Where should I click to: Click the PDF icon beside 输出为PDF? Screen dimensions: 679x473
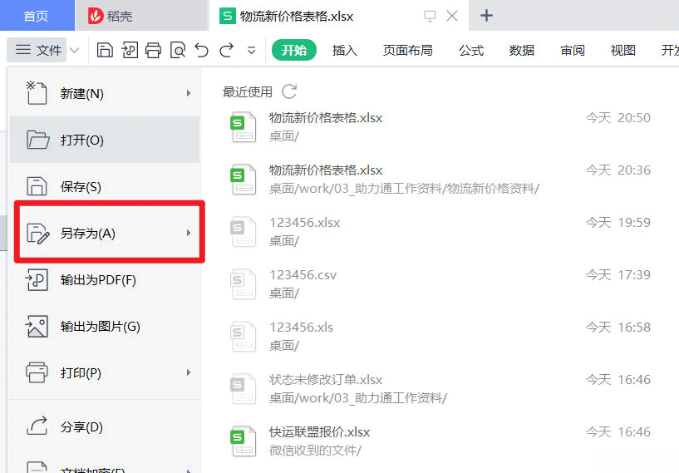click(x=37, y=280)
